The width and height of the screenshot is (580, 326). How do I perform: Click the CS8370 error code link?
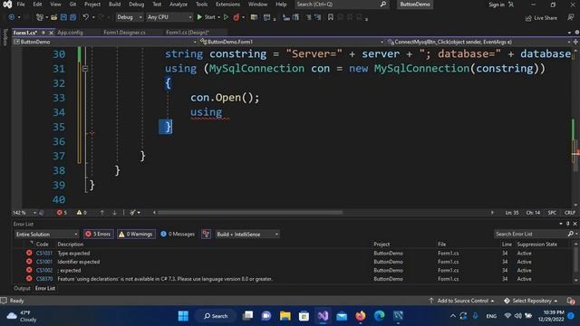coord(44,279)
